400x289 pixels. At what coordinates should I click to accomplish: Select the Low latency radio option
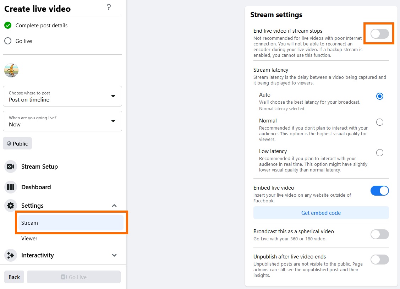(x=380, y=153)
